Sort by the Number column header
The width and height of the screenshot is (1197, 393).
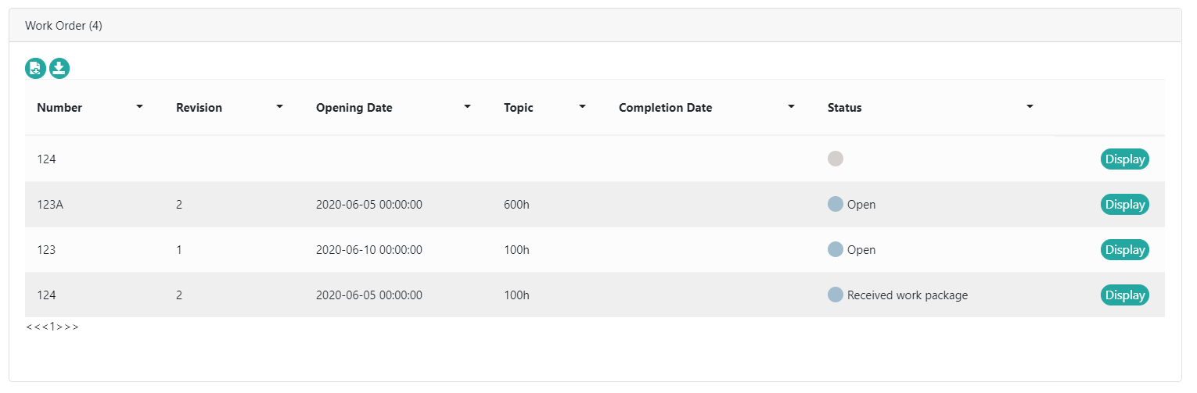pyautogui.click(x=59, y=108)
